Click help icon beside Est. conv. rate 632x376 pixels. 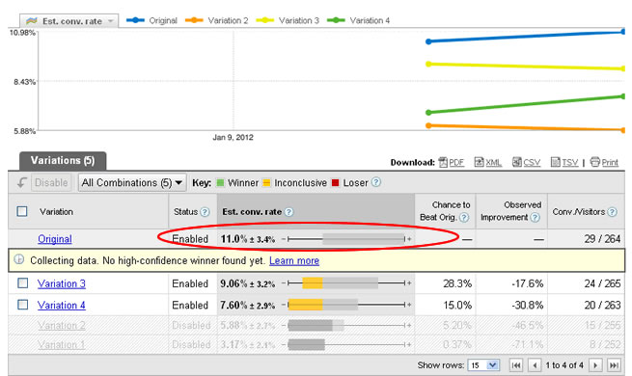tap(289, 212)
